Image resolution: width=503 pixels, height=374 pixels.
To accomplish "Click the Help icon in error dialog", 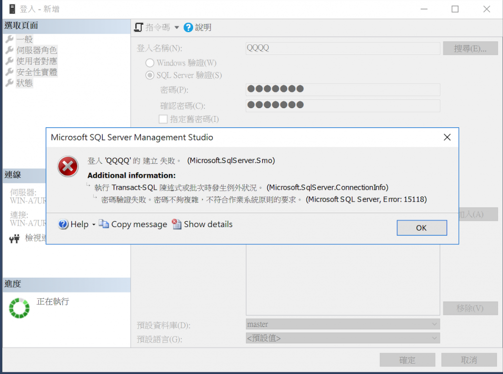I will click(x=63, y=224).
